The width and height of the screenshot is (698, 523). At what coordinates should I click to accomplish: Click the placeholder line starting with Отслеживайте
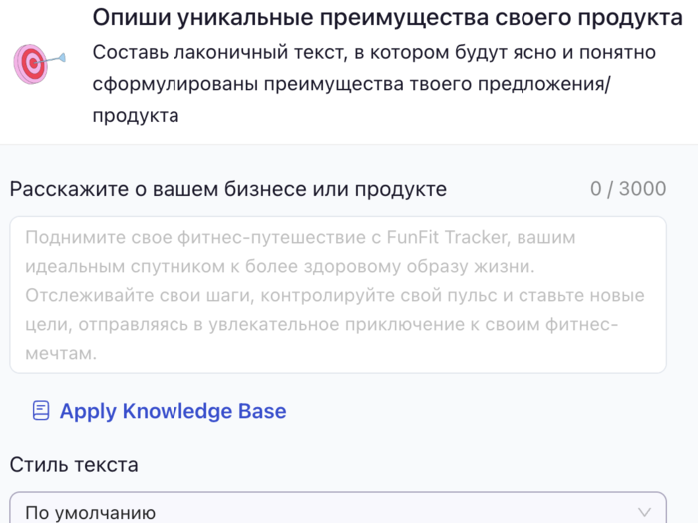click(335, 296)
